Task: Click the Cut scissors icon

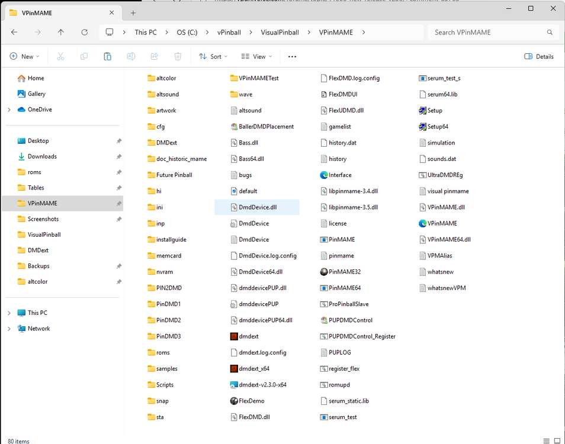Action: [60, 56]
